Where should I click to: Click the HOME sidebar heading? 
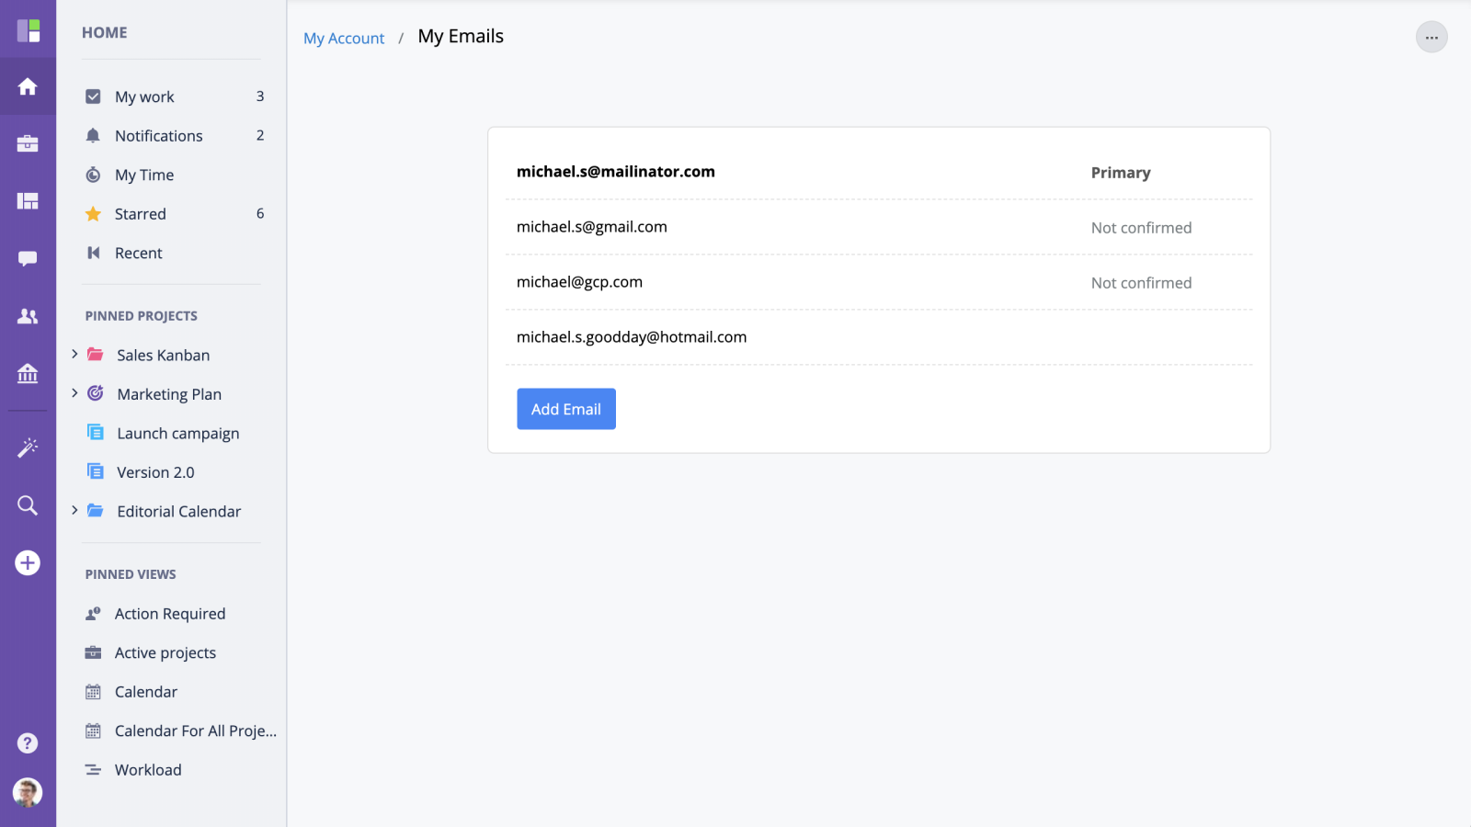(105, 33)
